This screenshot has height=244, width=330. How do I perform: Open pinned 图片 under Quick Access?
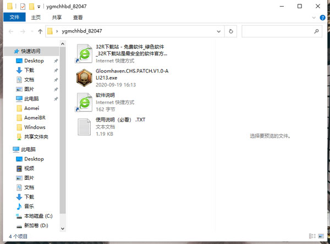point(29,89)
